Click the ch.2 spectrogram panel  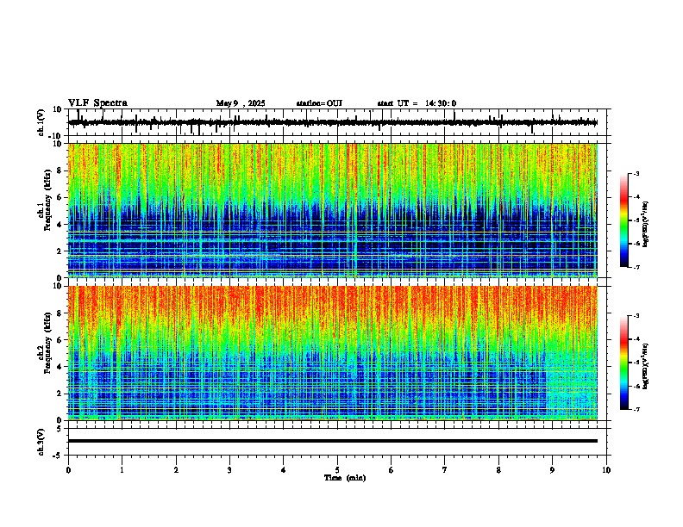pos(333,353)
